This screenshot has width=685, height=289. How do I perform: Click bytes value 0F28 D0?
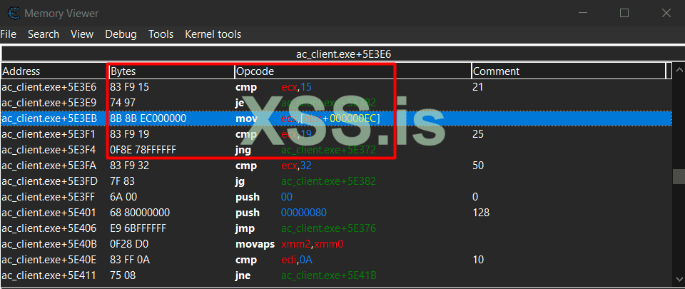click(x=130, y=244)
